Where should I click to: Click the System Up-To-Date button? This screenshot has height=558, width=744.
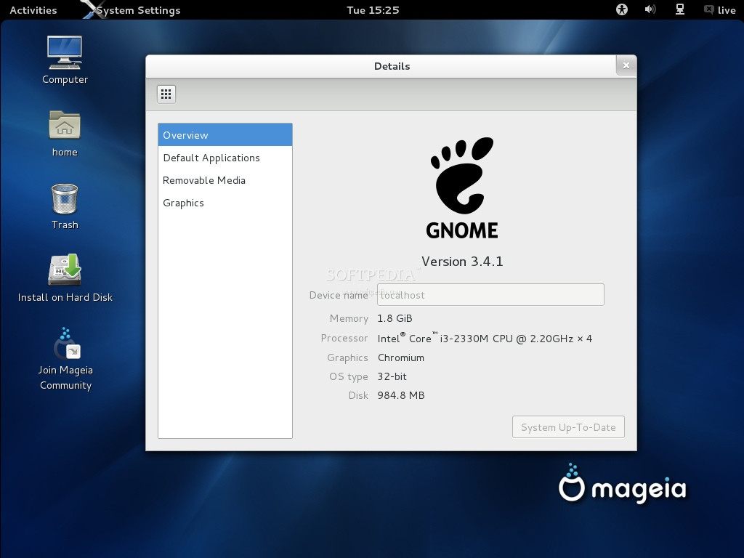pyautogui.click(x=568, y=427)
